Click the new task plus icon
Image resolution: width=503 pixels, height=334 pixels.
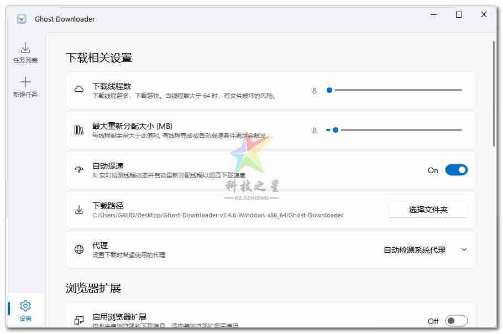pyautogui.click(x=25, y=82)
